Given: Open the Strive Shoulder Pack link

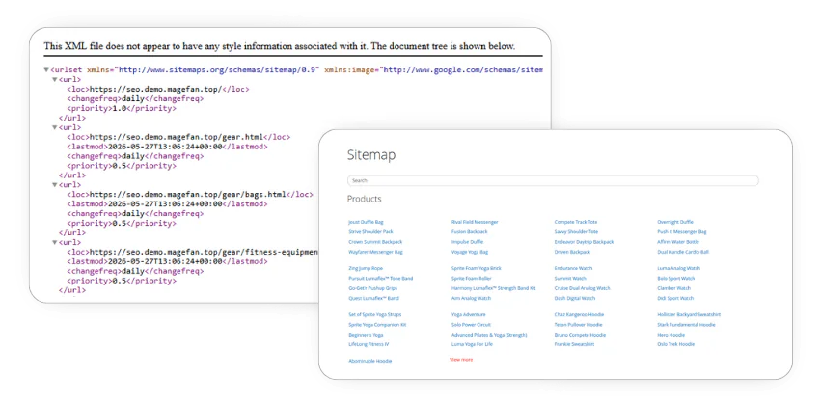Looking at the screenshot, I should (x=370, y=232).
